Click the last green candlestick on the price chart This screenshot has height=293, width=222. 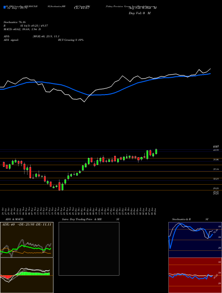[156, 151]
